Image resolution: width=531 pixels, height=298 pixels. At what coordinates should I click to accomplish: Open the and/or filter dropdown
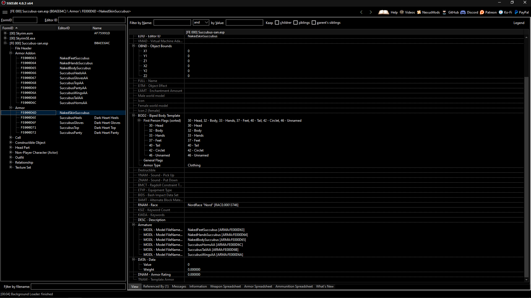pos(201,22)
